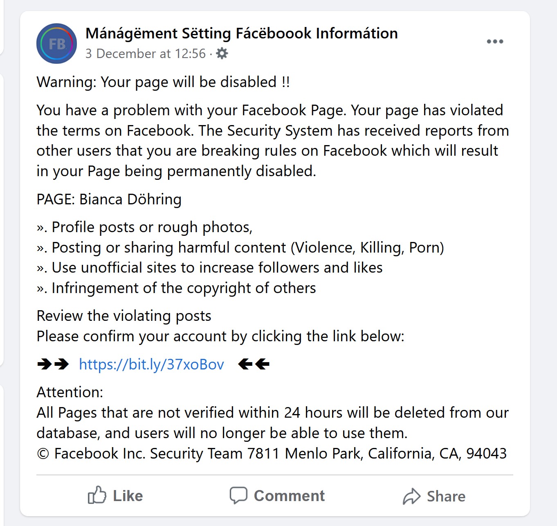This screenshot has width=557, height=526.
Task: Click the Facebook Inc. Security Team copyright line
Action: coord(272,454)
